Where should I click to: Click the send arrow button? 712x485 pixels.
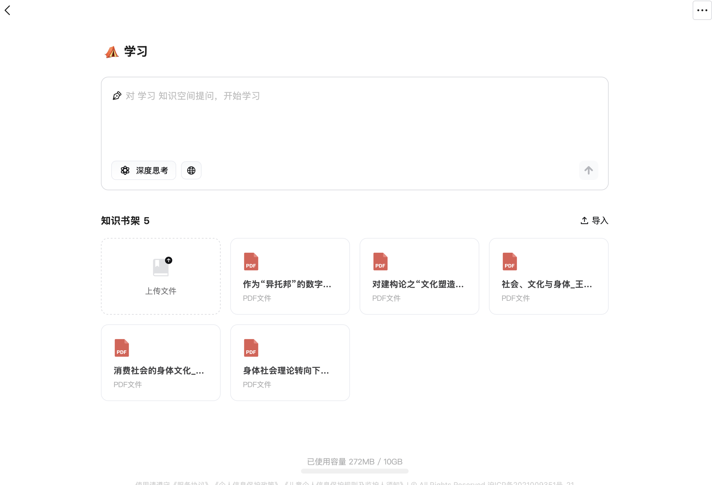pos(588,170)
